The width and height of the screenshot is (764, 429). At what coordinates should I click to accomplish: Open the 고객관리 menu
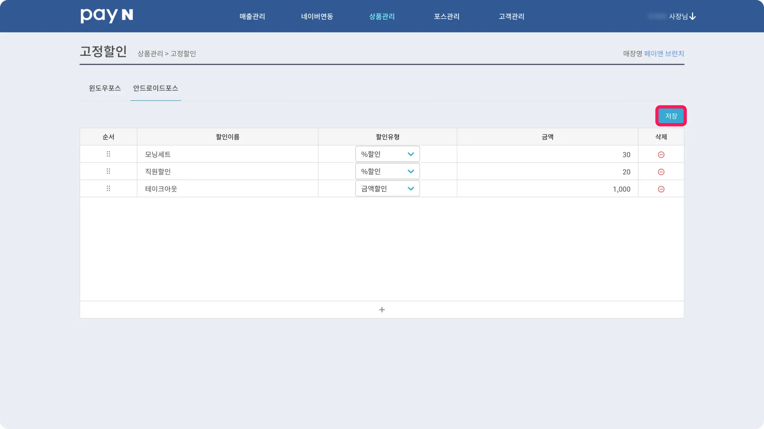(511, 16)
